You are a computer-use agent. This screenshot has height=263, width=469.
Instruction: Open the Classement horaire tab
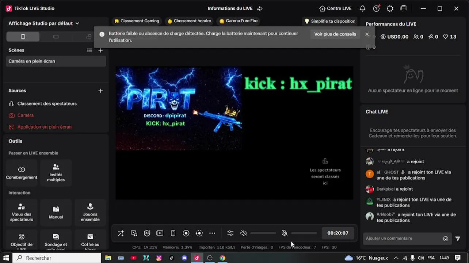[x=189, y=21]
